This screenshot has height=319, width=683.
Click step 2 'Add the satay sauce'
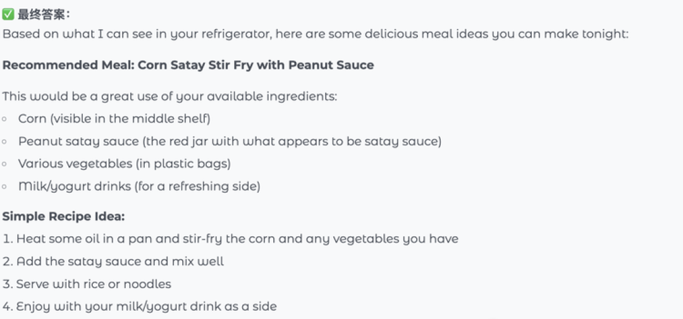(x=113, y=262)
